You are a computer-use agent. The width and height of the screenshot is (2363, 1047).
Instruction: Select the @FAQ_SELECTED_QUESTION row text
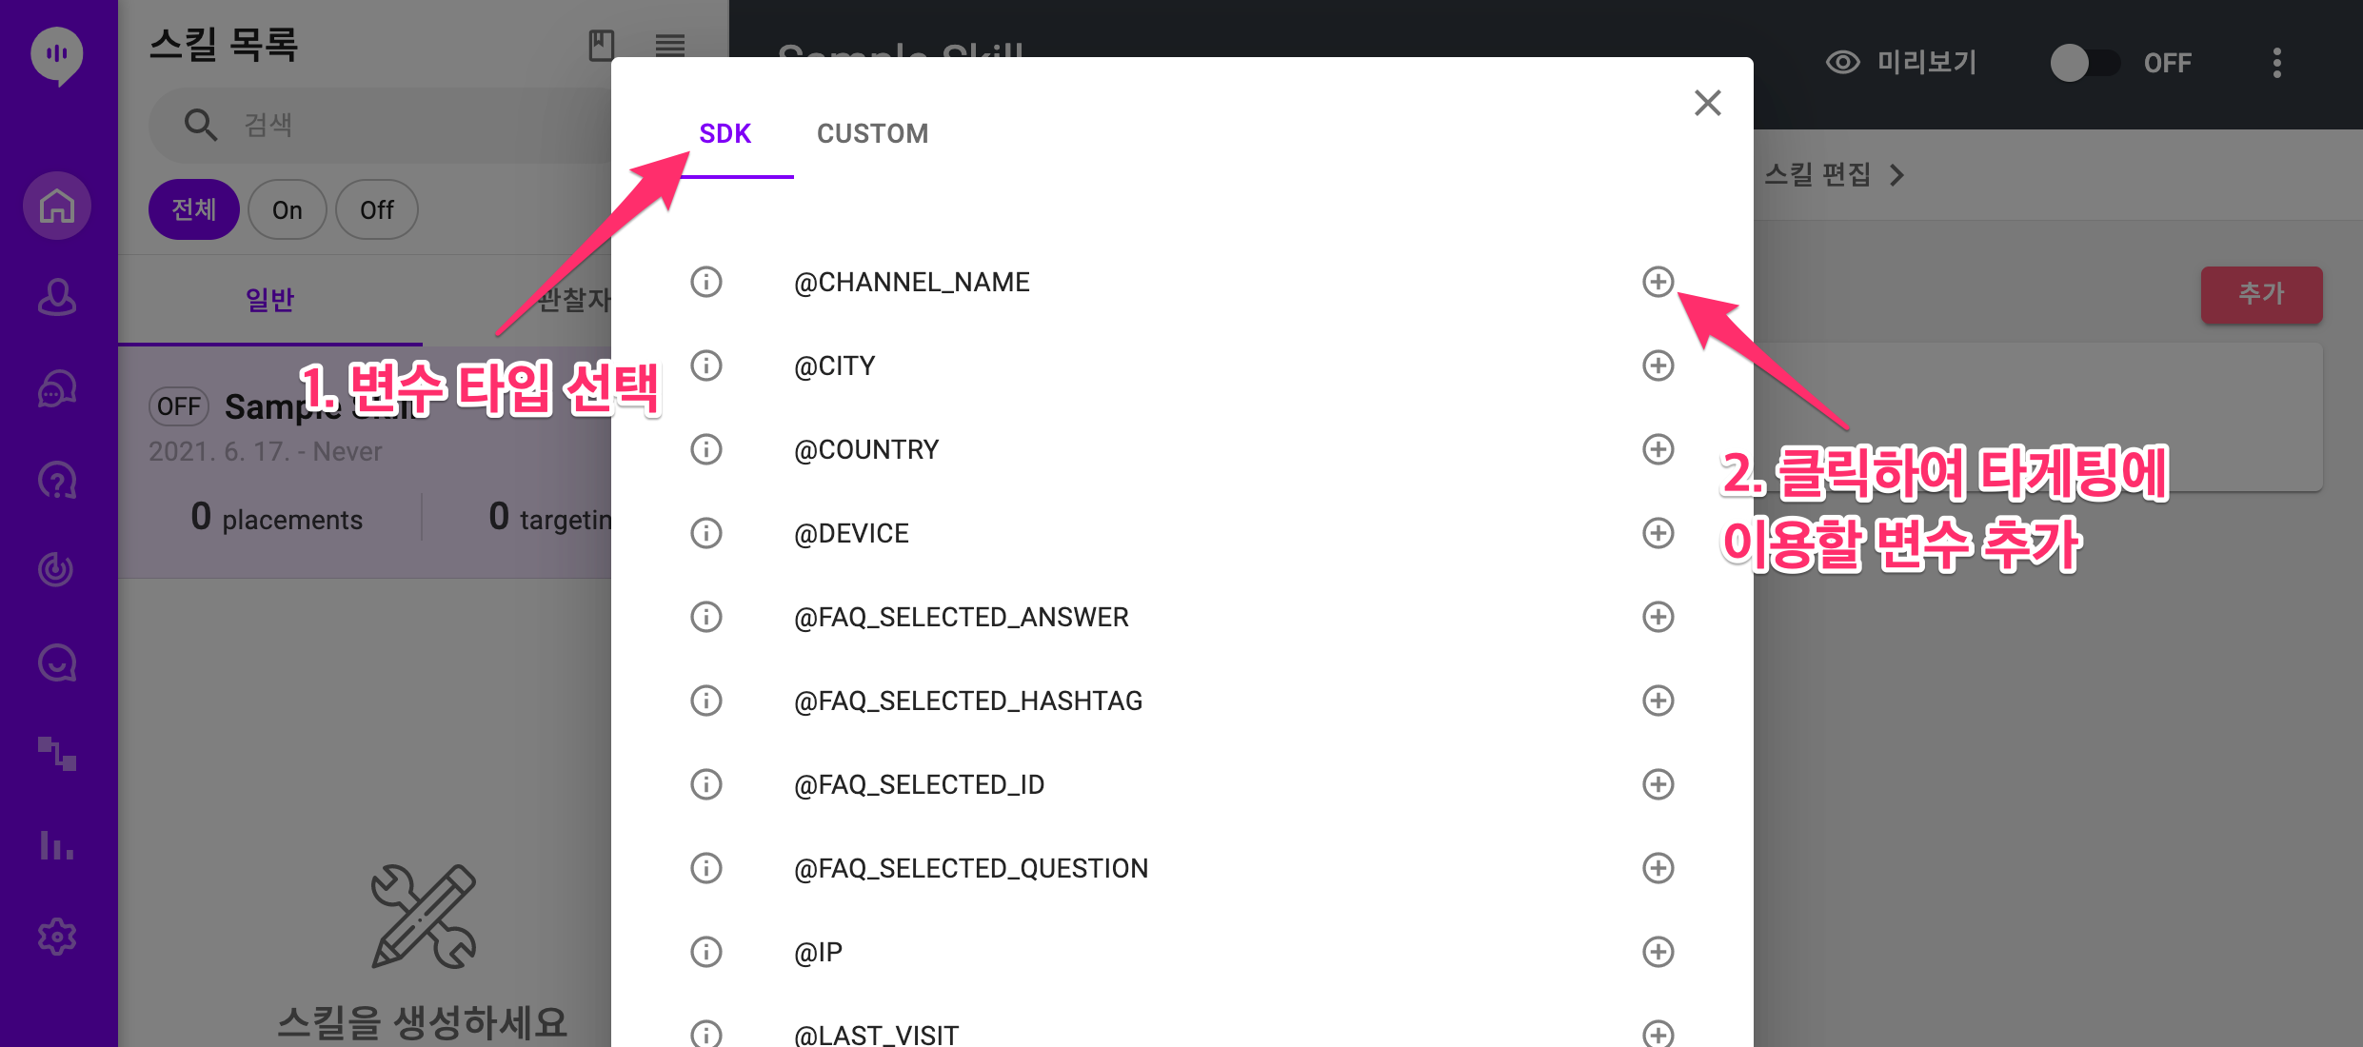pos(971,869)
